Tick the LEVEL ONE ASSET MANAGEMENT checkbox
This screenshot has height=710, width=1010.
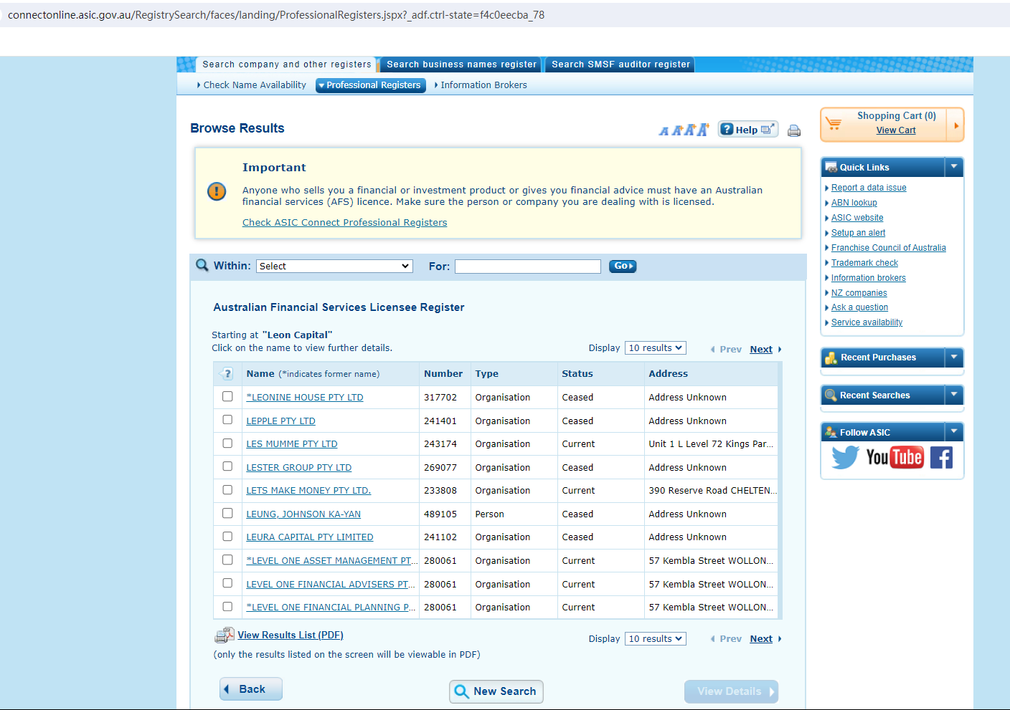pyautogui.click(x=227, y=560)
